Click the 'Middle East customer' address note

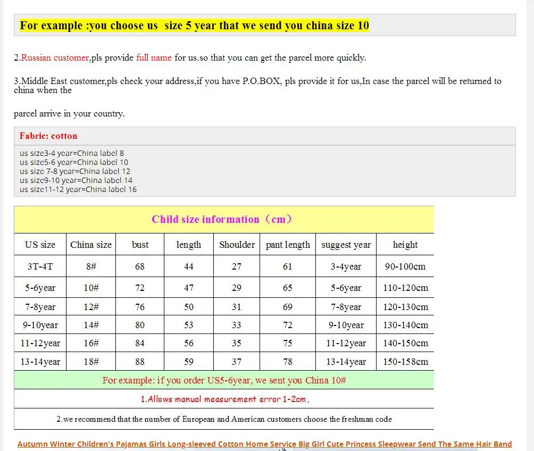pos(257,86)
